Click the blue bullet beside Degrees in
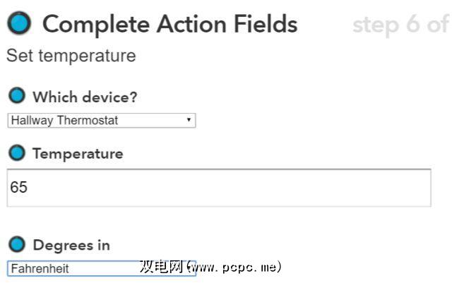Image resolution: width=452 pixels, height=283 pixels. (x=17, y=245)
